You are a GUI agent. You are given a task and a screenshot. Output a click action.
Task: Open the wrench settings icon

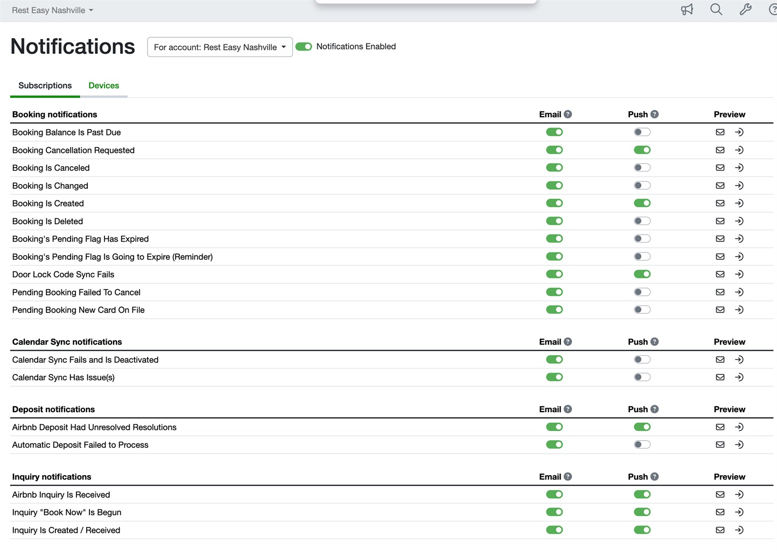[x=745, y=10]
